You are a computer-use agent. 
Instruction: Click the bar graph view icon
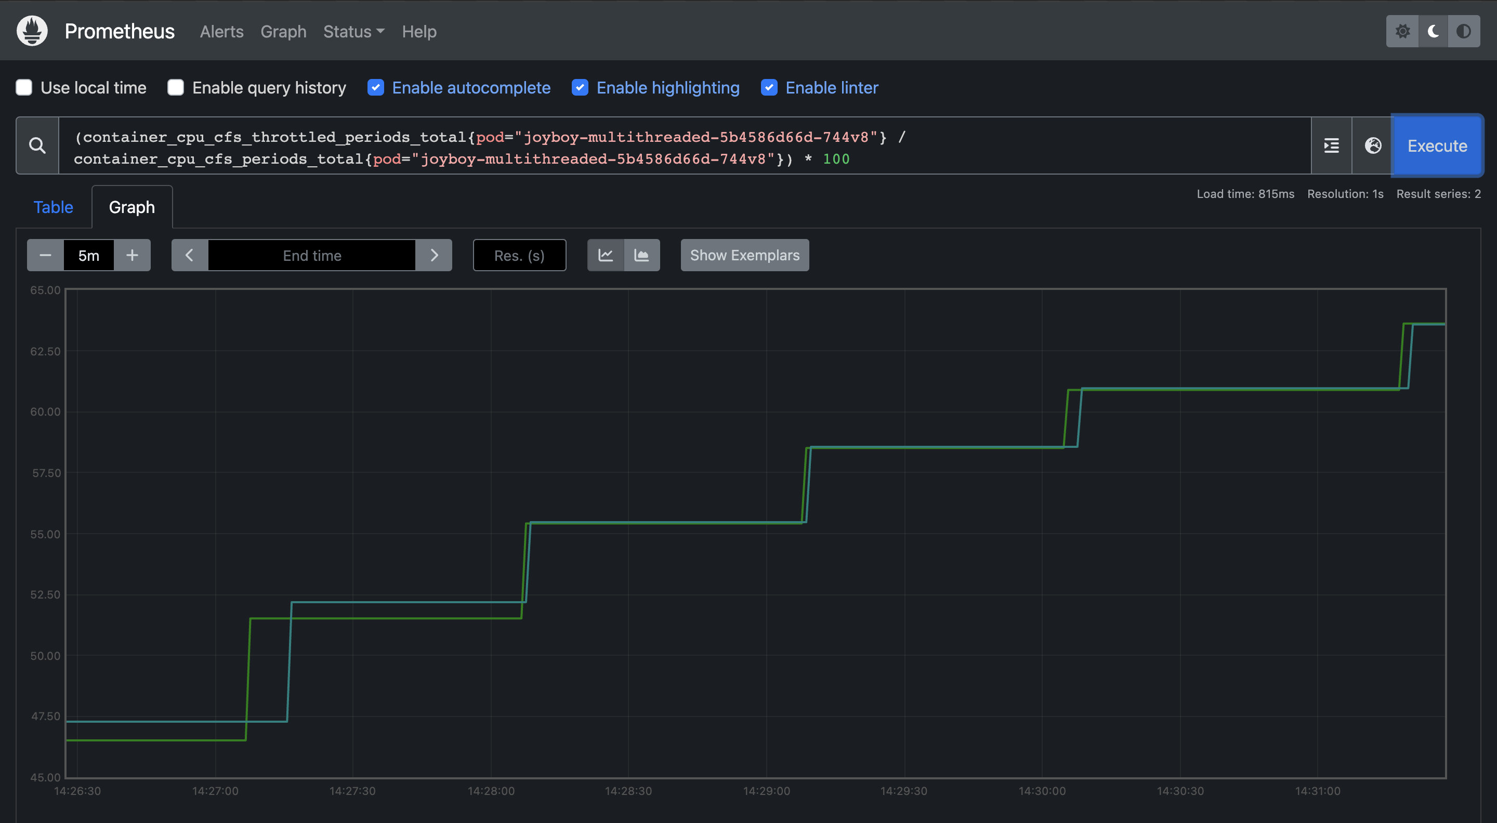point(640,255)
